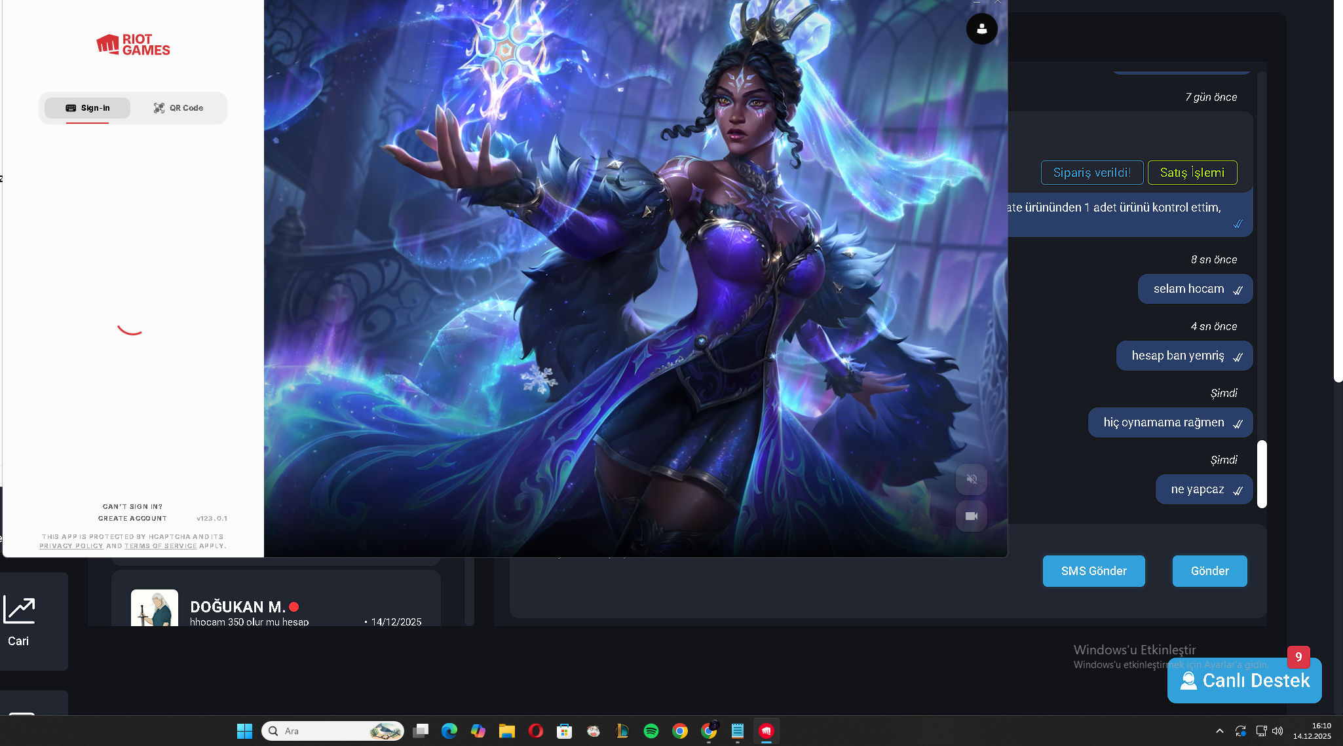The image size is (1343, 746).
Task: Click the poro face taskbar icon
Action: [594, 731]
